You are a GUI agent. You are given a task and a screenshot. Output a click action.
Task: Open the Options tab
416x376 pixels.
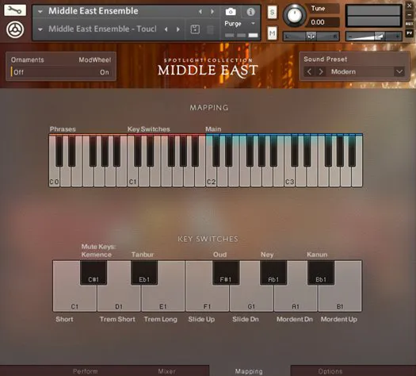pyautogui.click(x=330, y=371)
